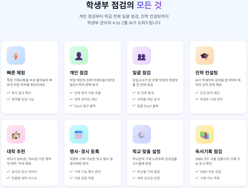Click the graduation cap icon for 진학 컨설팅
The height and width of the screenshot is (188, 248).
click(x=205, y=56)
